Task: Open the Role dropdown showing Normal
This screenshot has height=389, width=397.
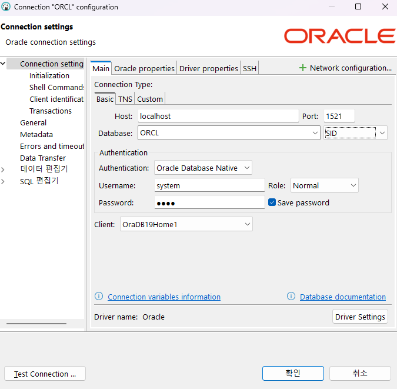Action: pyautogui.click(x=324, y=185)
